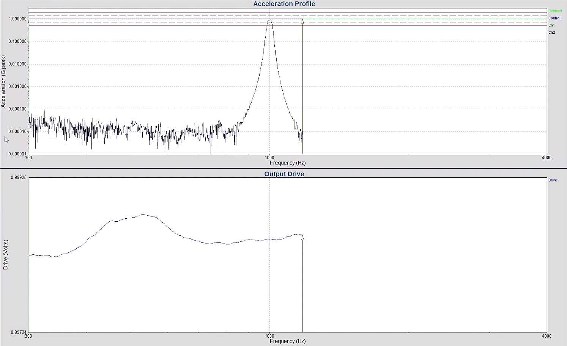Click the green Demand profile line
The image size is (567, 346).
pyautogui.click(x=417, y=18)
